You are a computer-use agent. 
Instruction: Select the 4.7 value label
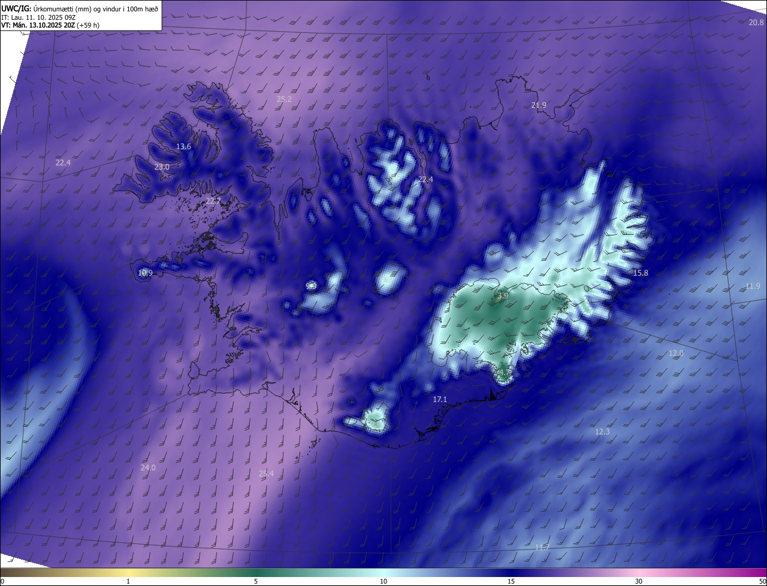[x=504, y=373]
